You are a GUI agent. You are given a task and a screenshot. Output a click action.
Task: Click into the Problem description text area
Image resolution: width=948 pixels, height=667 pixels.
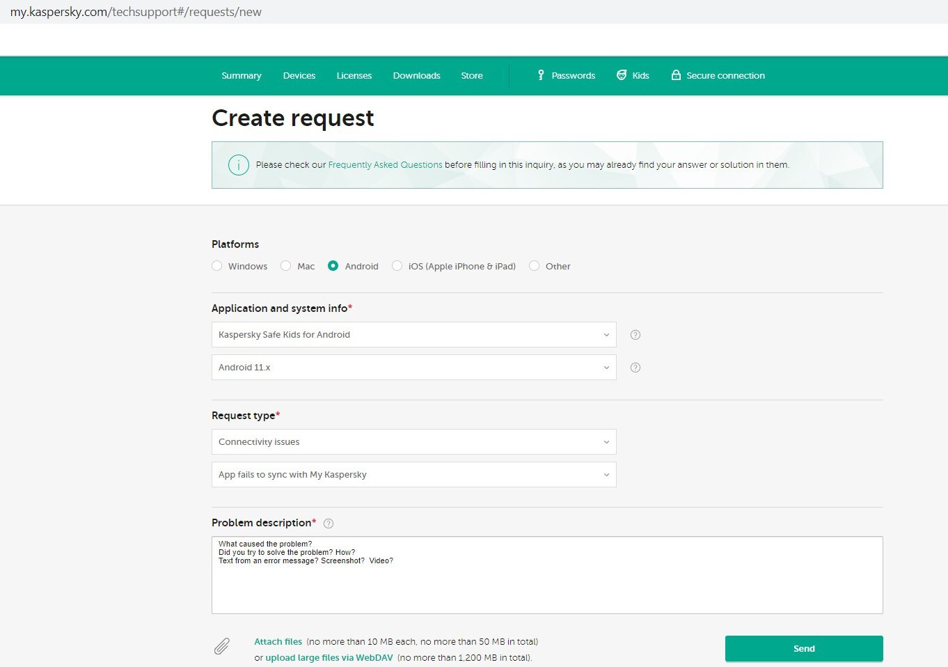[x=547, y=575]
